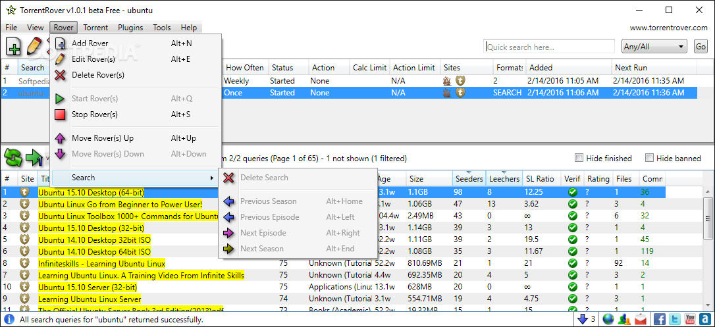The width and height of the screenshot is (715, 327).
Task: Click the pencil Edit Rover toolbar icon
Action: (x=34, y=47)
